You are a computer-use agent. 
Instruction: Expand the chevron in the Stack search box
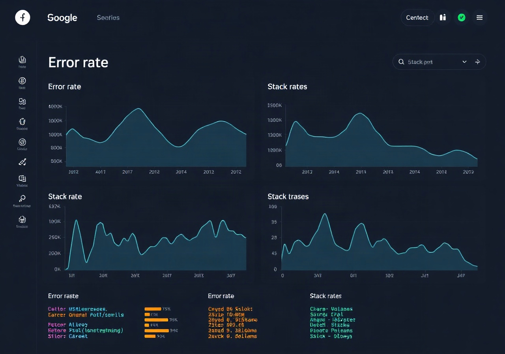pos(464,62)
